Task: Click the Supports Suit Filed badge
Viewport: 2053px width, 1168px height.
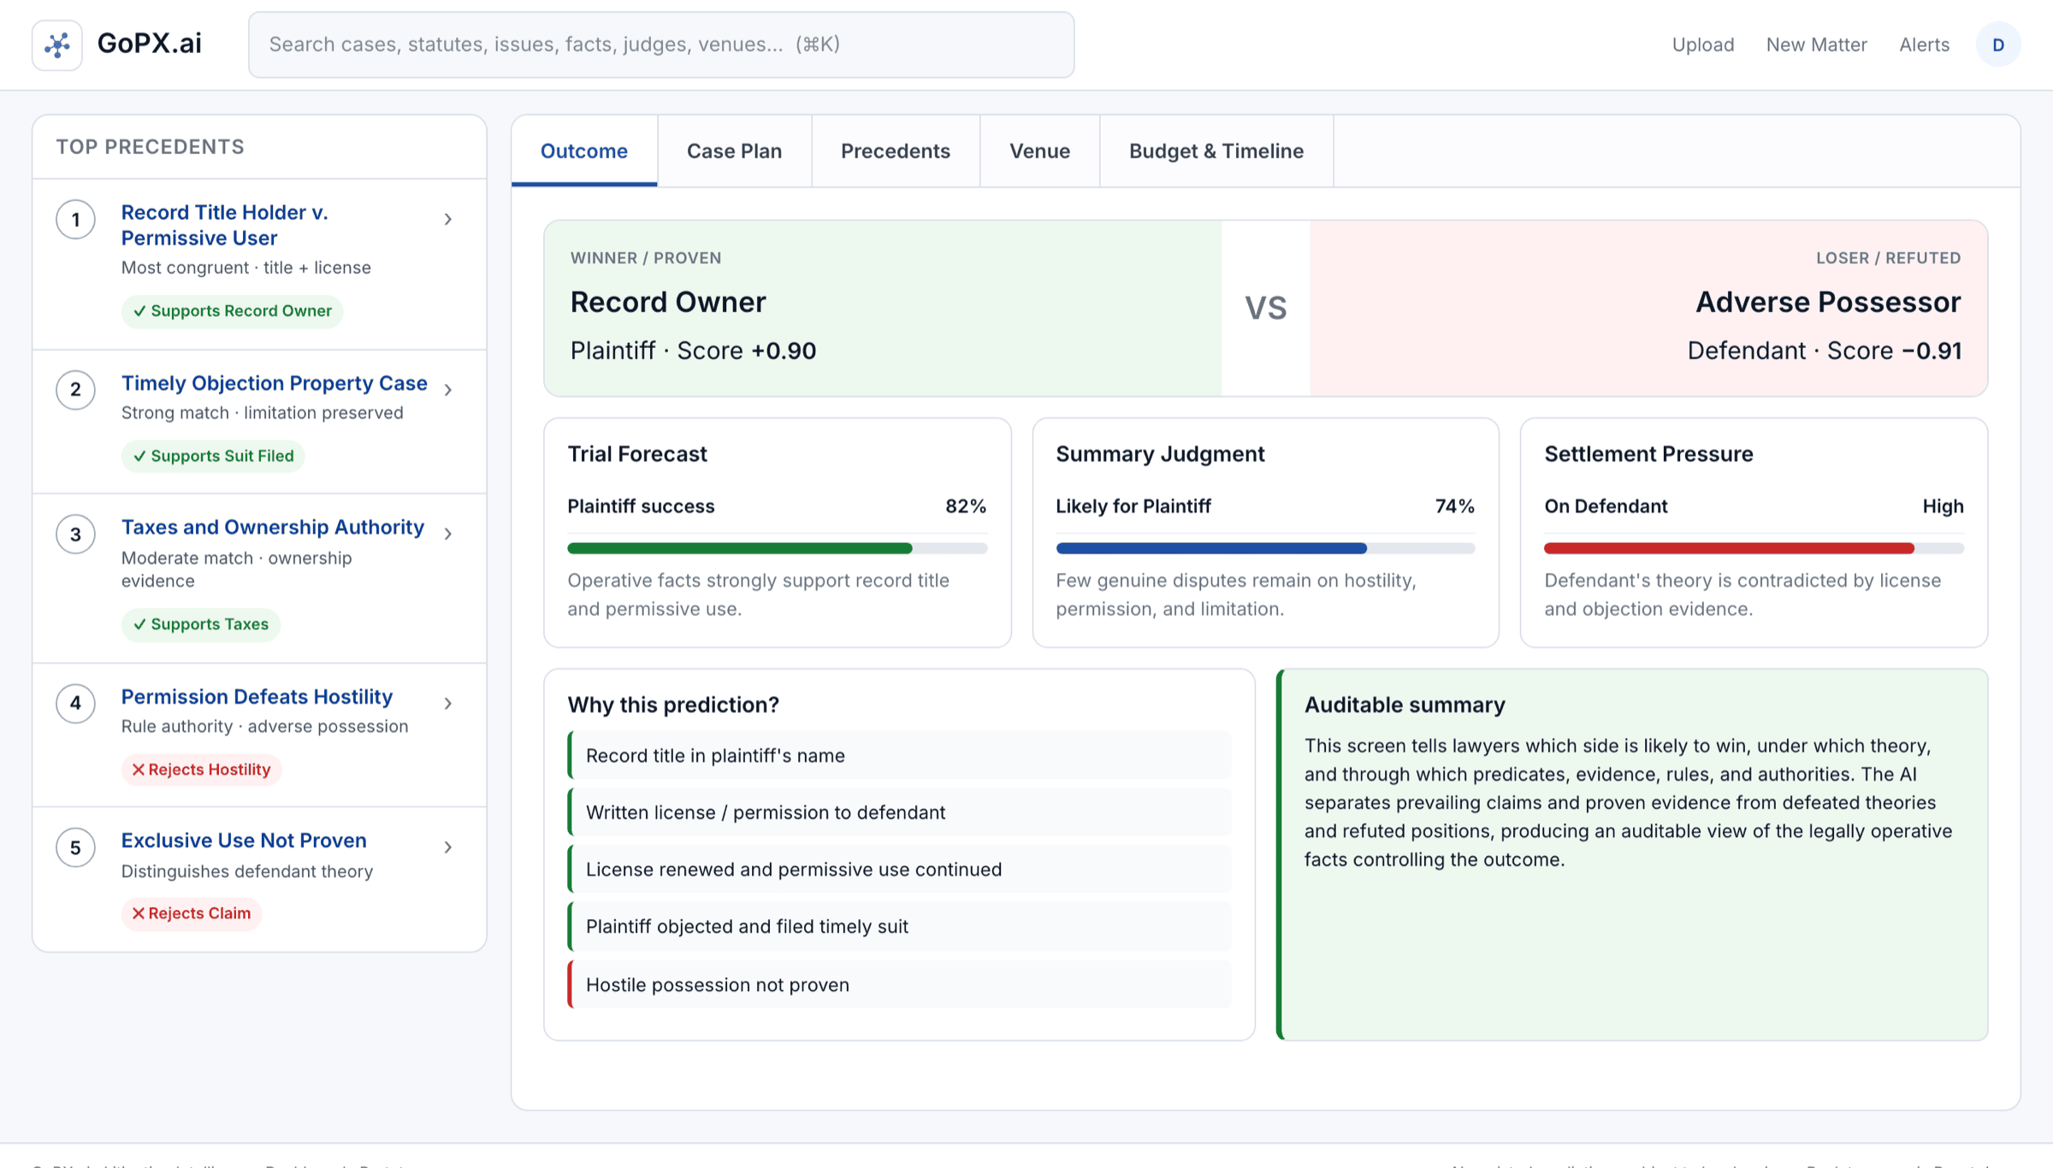Action: click(x=213, y=457)
